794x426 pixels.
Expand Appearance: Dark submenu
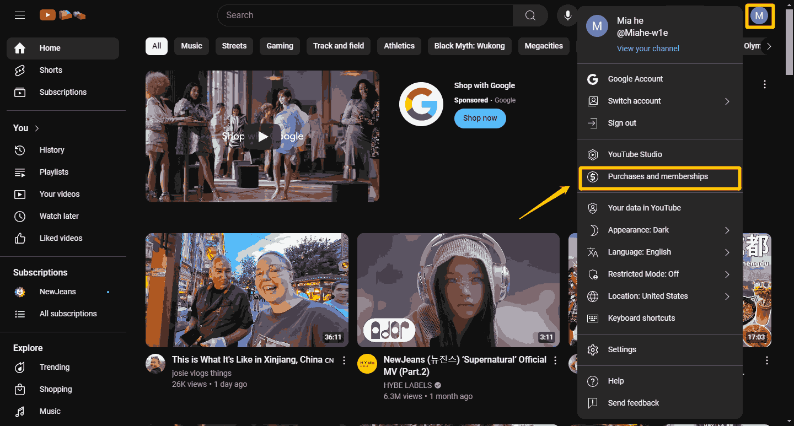[660, 230]
